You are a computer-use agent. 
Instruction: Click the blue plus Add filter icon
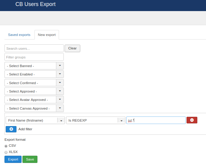pos(11,129)
